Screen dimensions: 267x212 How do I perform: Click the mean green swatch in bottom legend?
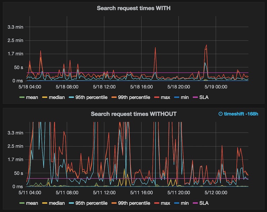click(22, 203)
